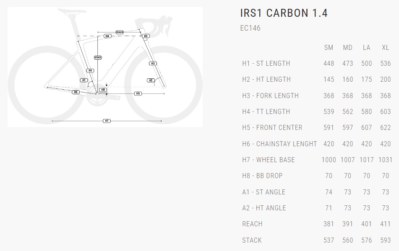Click the H6 - CHAINSTAY LENGHT row label
Screen dimensions: 399x251
point(279,144)
